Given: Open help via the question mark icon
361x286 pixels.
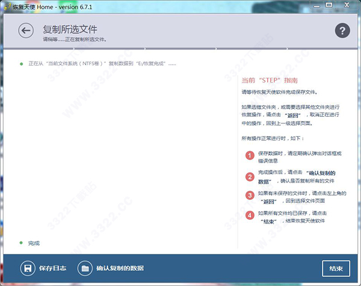Looking at the screenshot, I should click(x=342, y=31).
